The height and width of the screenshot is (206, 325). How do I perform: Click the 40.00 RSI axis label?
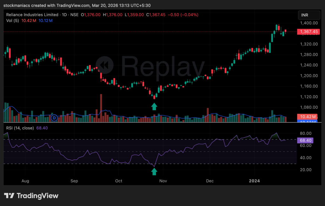[306, 158]
